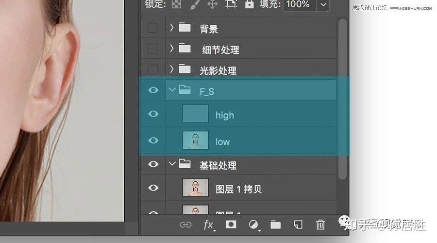Create a new layer
The width and height of the screenshot is (437, 243).
click(298, 225)
